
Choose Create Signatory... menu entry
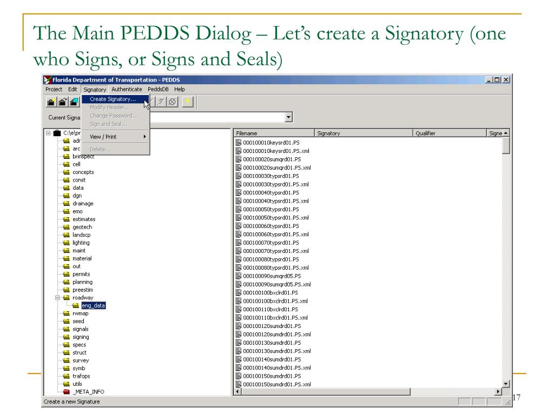[115, 99]
